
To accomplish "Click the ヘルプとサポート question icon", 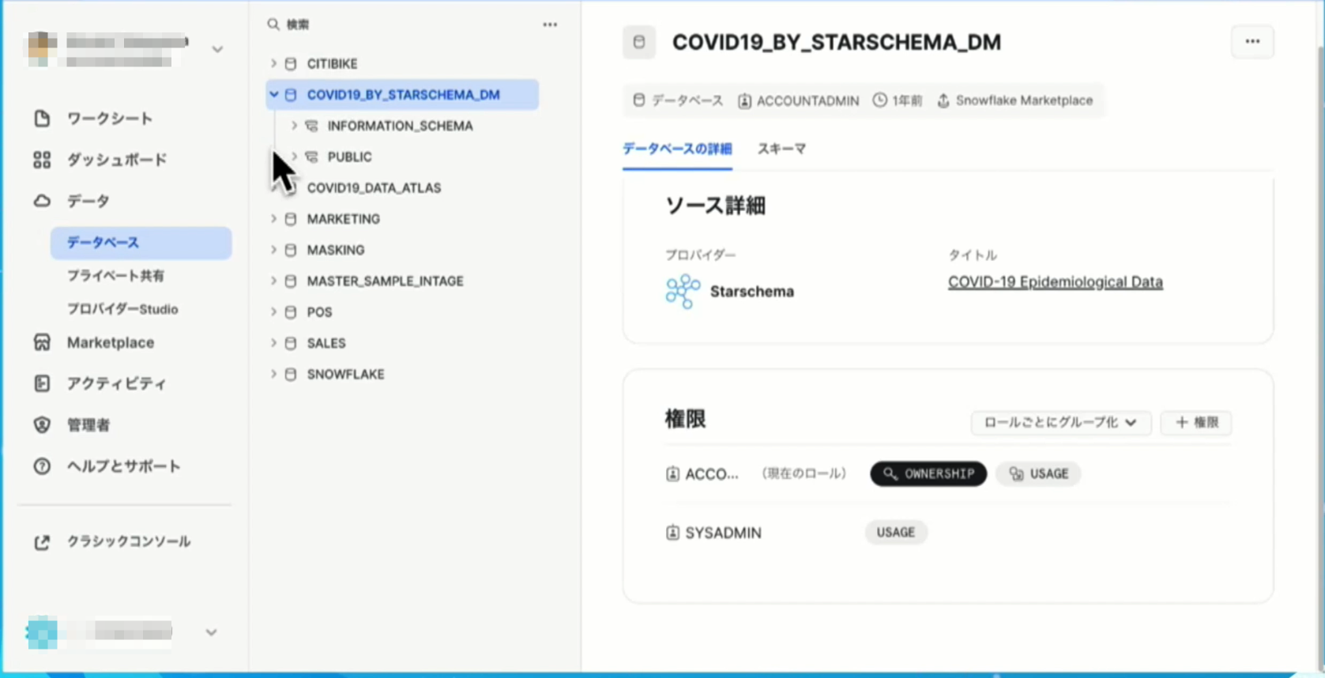I will coord(42,466).
